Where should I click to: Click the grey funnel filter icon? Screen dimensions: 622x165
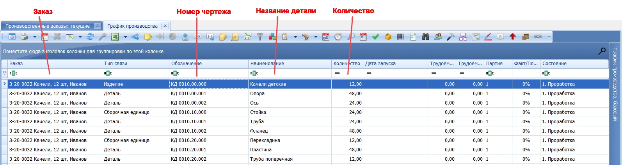point(260,37)
